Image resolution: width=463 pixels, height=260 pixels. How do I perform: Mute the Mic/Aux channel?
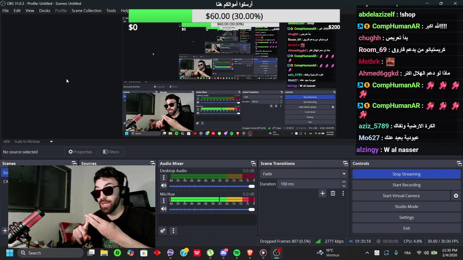click(163, 209)
